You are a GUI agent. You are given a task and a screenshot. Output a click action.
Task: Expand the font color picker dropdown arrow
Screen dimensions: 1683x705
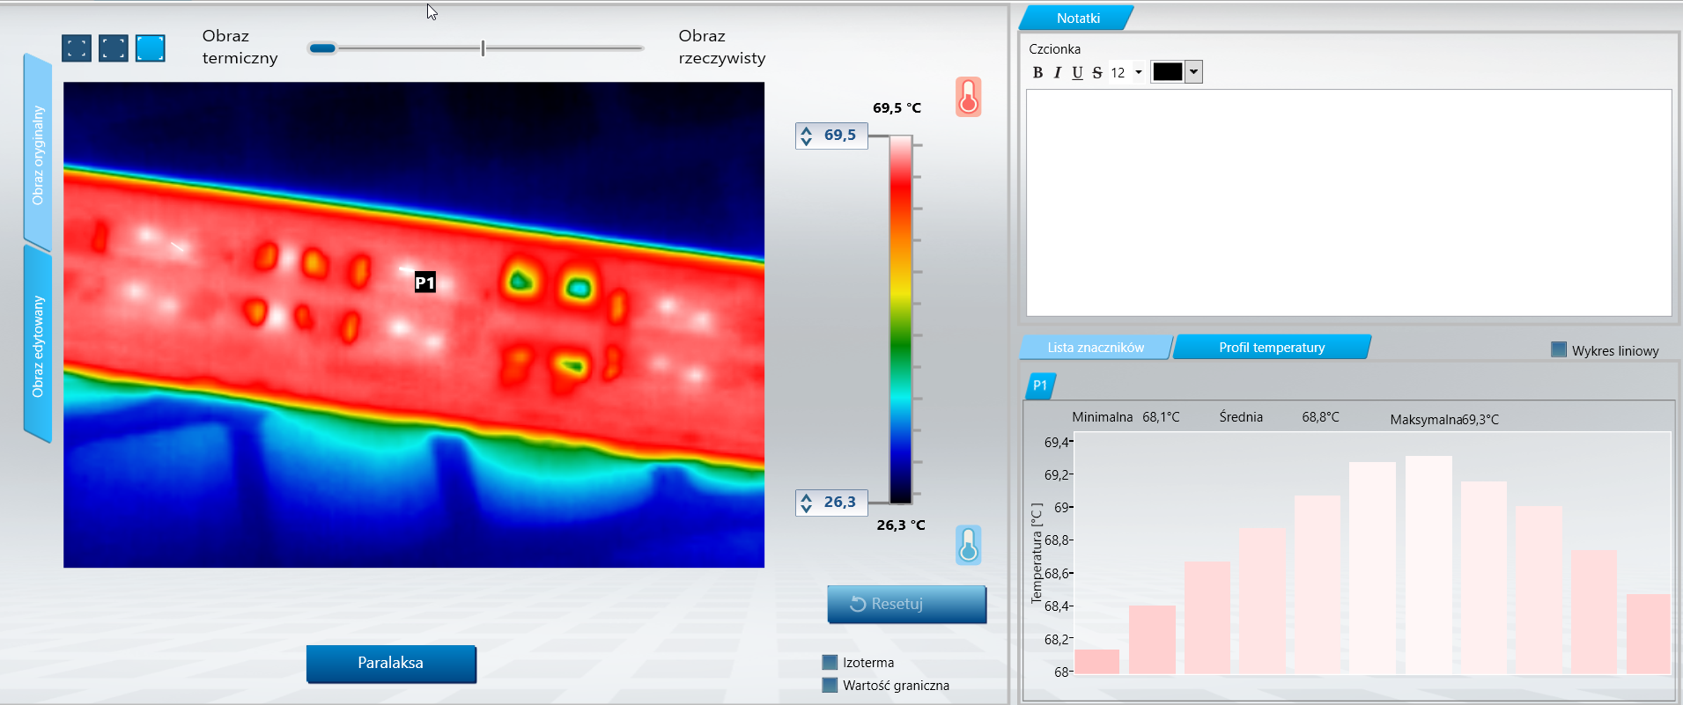[x=1193, y=72]
